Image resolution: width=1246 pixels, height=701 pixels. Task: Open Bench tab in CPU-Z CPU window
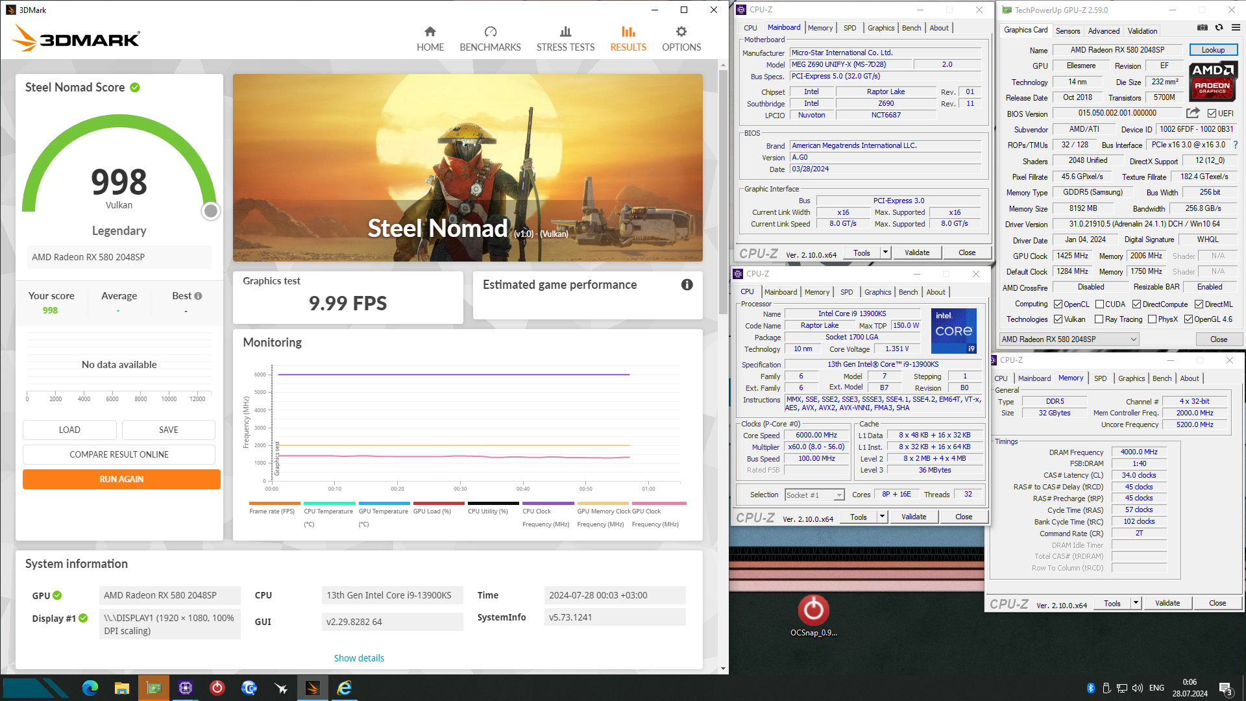908,292
